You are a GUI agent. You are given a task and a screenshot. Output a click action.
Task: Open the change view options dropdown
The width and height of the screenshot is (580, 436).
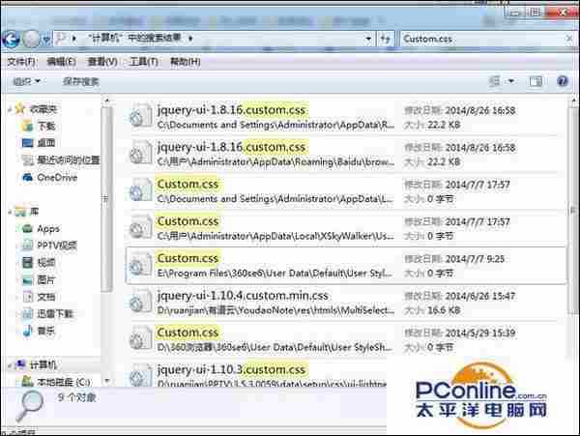pos(512,82)
